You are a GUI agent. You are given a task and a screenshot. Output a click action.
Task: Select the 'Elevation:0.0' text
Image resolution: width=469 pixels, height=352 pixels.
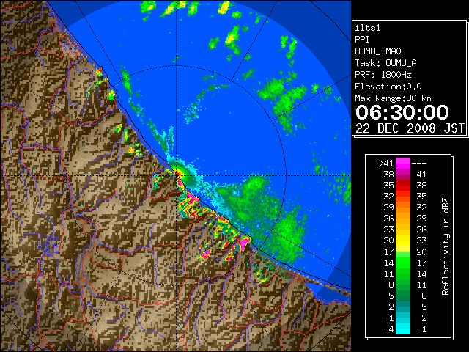(x=388, y=87)
